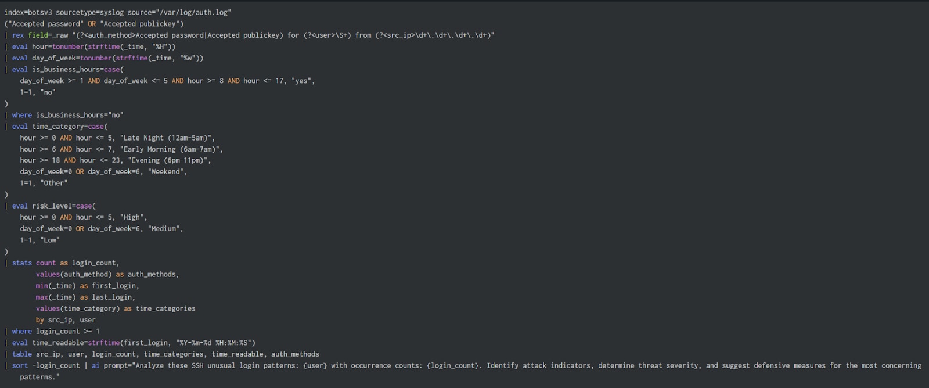Select the day_of_week=tonumber eval line
The image size is (929, 388).
pyautogui.click(x=105, y=58)
